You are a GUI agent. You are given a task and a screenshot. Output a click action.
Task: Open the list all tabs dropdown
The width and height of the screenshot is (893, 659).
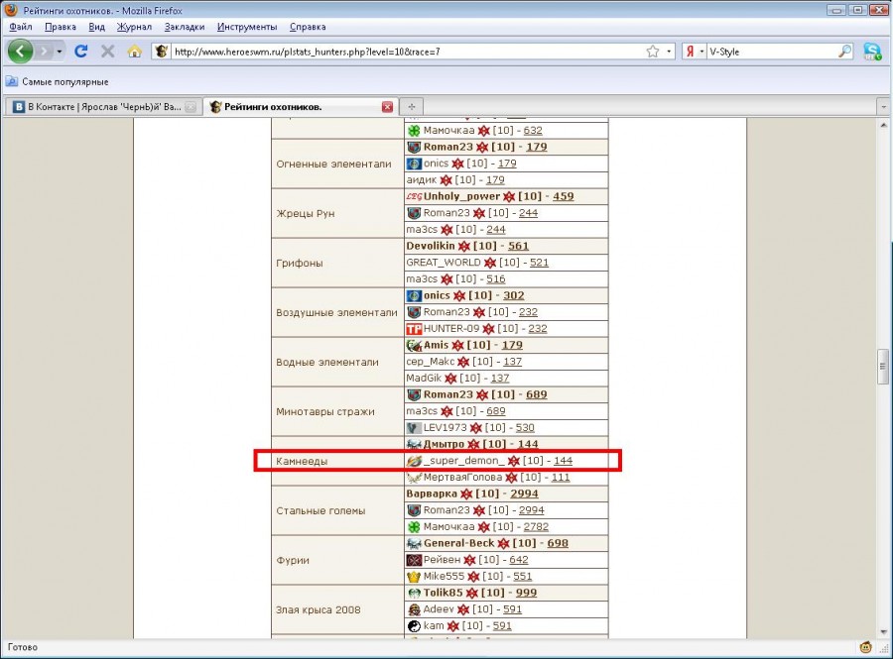(881, 106)
